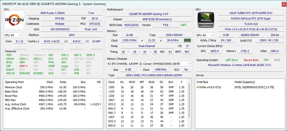Click the AMD-V feature flag
This screenshot has width=287, height=131.
click(x=24, y=66)
